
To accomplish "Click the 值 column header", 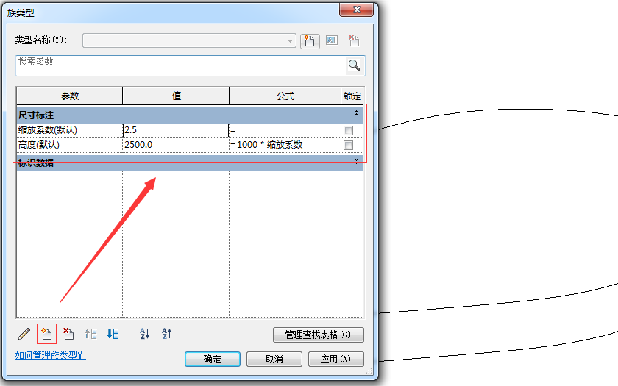I will [x=176, y=96].
